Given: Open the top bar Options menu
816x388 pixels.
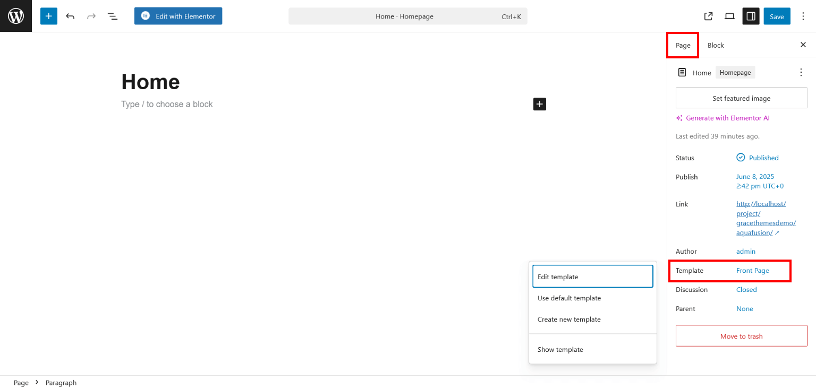Looking at the screenshot, I should coord(803,16).
